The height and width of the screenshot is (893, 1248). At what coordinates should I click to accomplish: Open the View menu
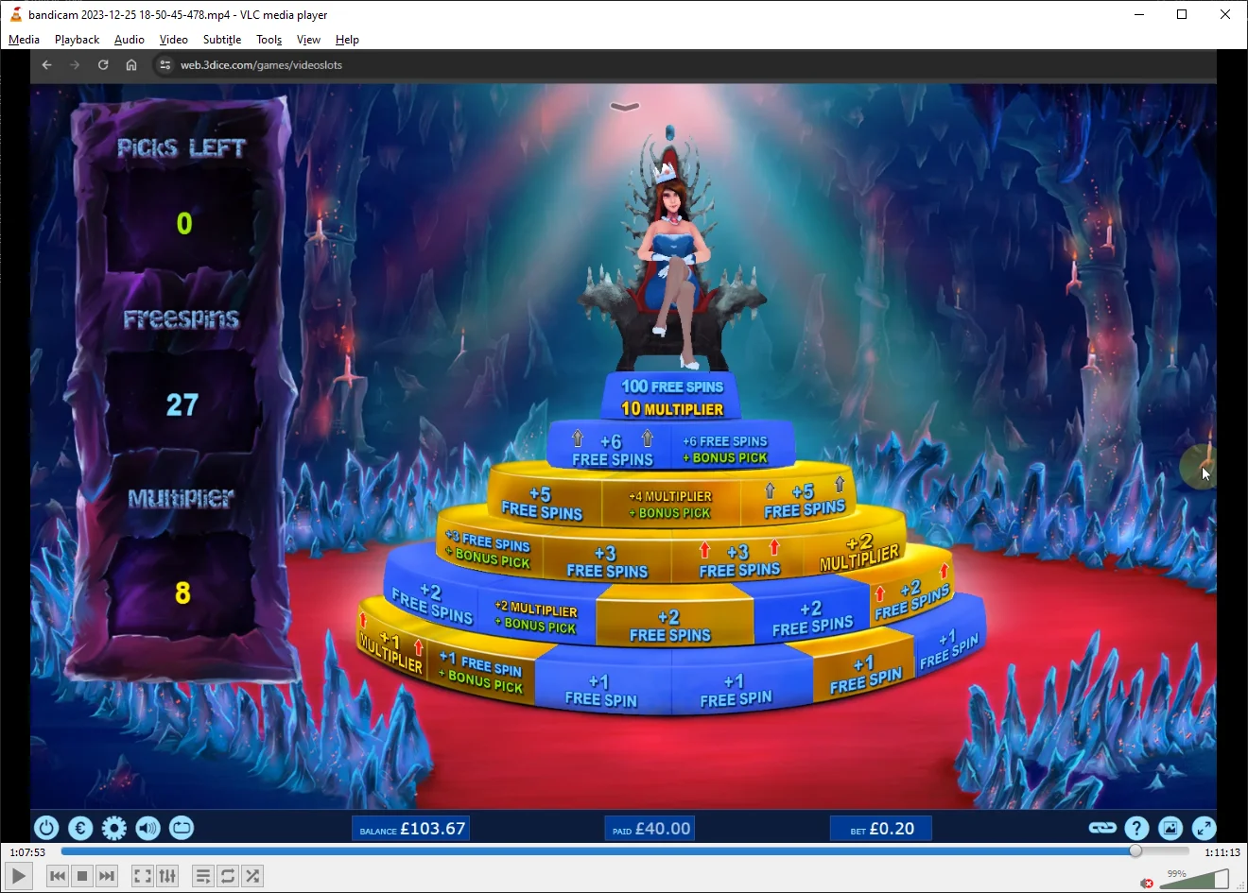click(x=308, y=40)
